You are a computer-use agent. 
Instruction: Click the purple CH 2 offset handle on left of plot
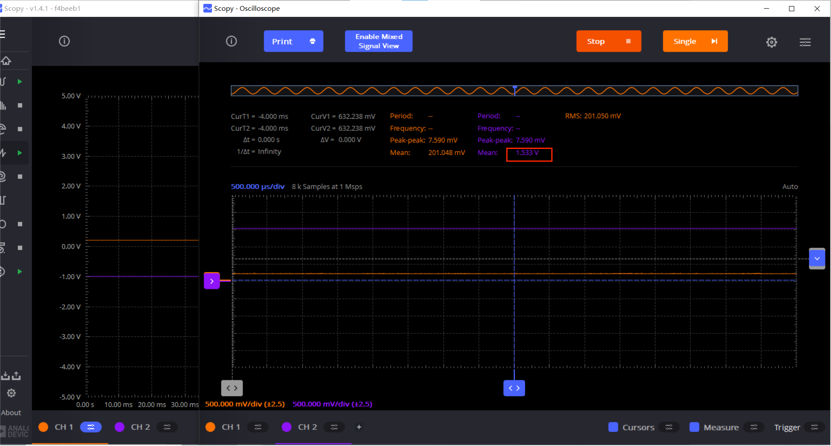(x=212, y=281)
